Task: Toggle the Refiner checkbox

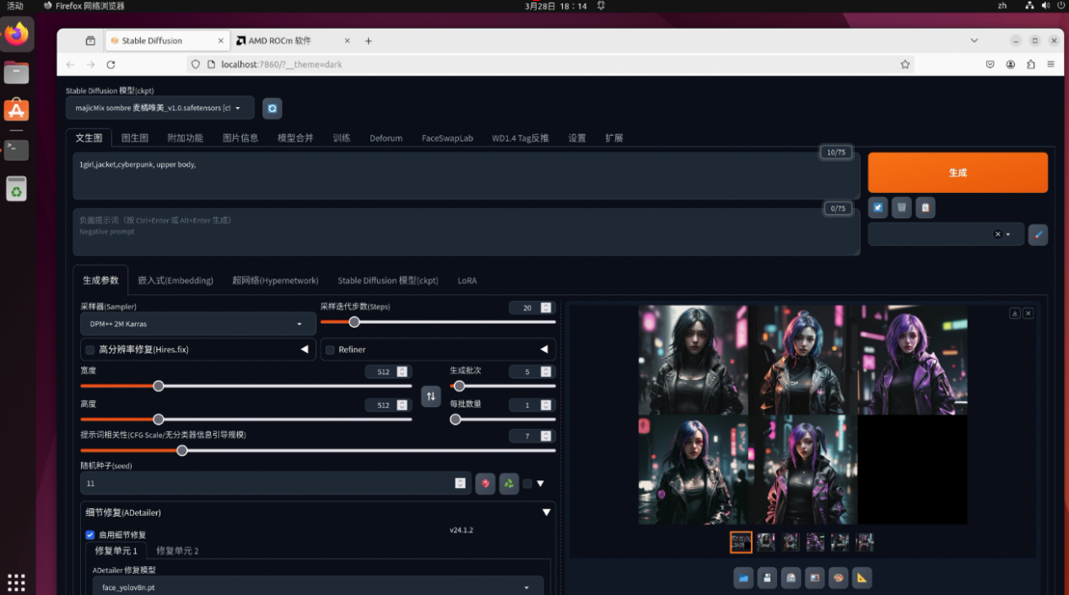Action: [331, 350]
